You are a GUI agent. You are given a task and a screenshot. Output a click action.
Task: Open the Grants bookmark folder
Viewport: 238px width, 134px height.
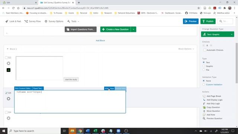pyautogui.click(x=70, y=13)
